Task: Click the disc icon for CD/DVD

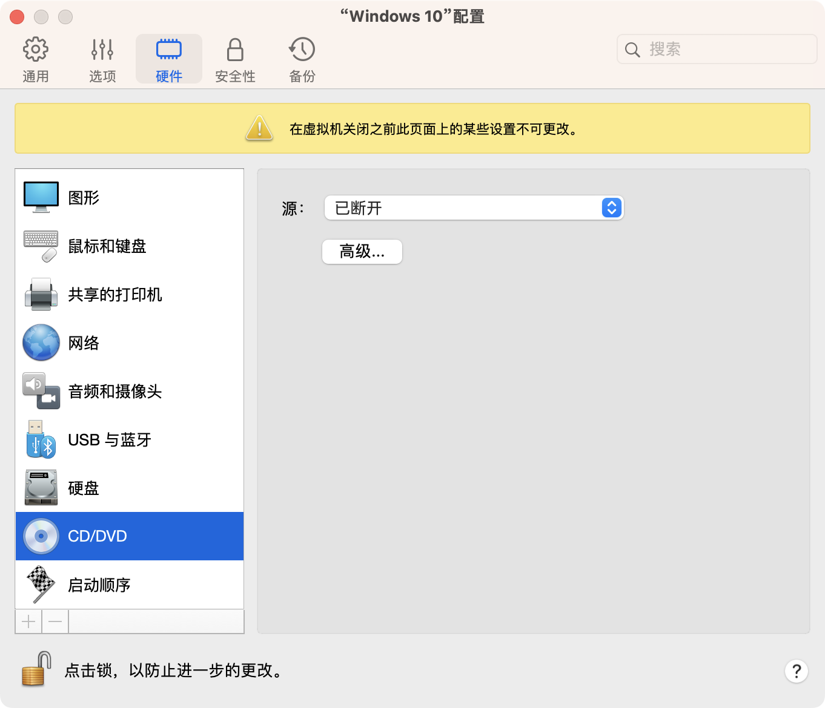Action: 41,536
